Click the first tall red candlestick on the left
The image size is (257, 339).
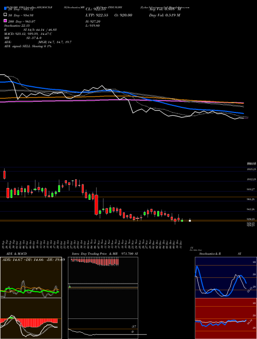(x=5, y=175)
